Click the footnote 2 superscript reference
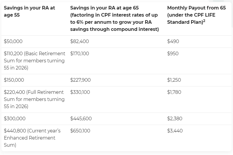Viewport: 233px width, 155px height. tap(205, 20)
